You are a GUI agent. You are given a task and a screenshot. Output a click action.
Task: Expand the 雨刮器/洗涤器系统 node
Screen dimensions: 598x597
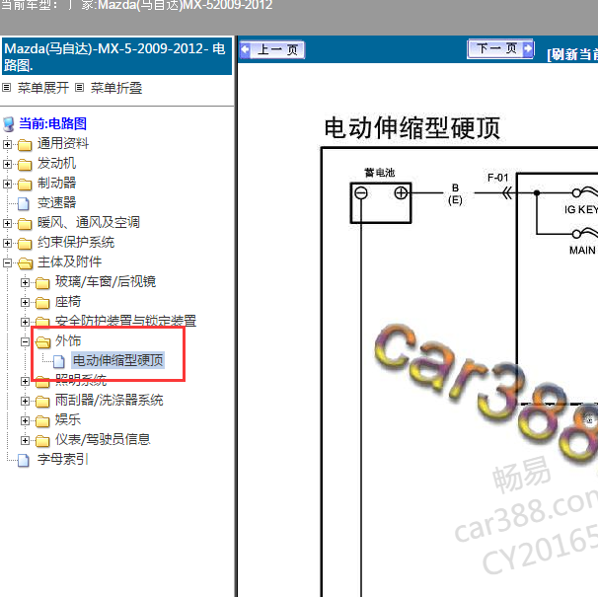click(x=25, y=401)
